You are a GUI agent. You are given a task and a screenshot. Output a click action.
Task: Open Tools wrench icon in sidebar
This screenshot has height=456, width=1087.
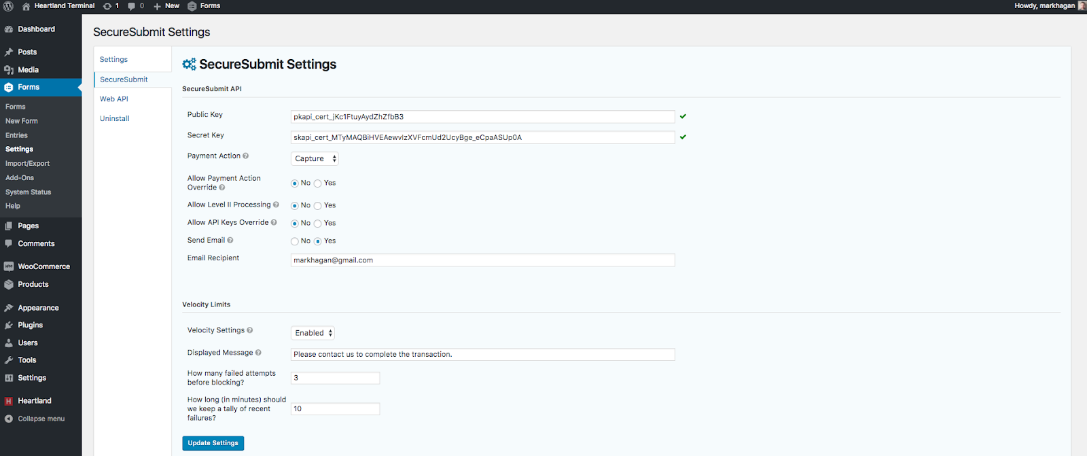[9, 360]
